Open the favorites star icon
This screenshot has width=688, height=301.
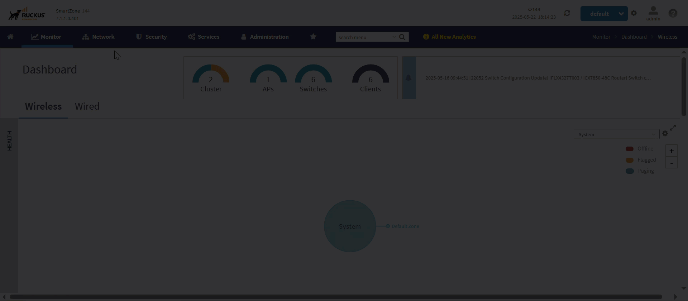click(313, 37)
